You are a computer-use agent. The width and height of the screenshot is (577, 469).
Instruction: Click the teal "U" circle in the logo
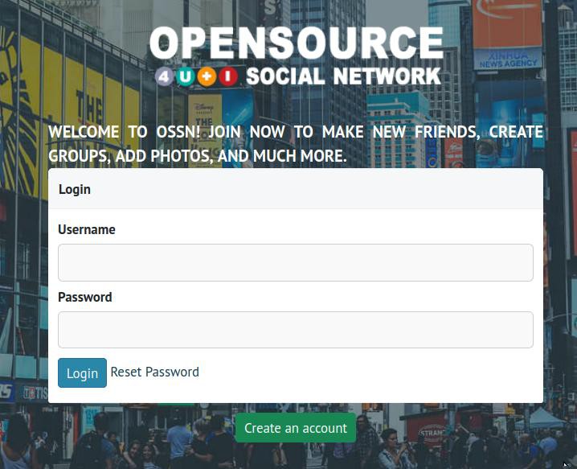tap(186, 77)
